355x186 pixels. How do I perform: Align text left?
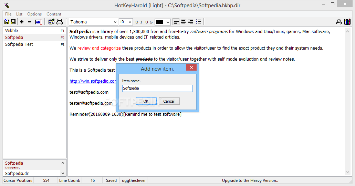point(176,22)
